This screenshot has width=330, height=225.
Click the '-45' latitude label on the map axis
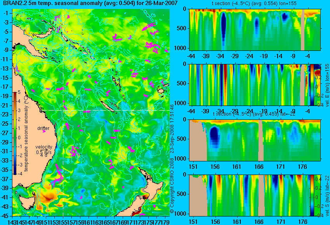5,216
